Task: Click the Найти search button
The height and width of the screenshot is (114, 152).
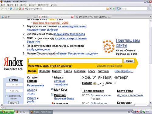Action: pyautogui.click(x=129, y=61)
